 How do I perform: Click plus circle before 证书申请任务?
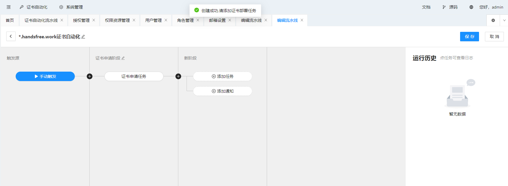(90, 76)
